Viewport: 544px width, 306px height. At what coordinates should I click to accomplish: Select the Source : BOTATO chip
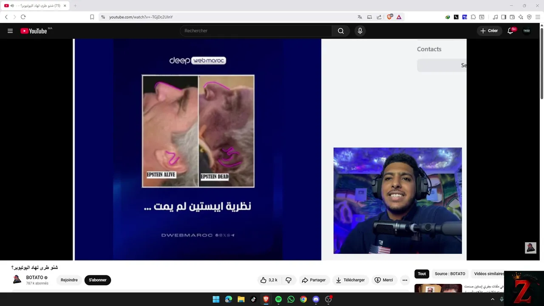point(450,274)
